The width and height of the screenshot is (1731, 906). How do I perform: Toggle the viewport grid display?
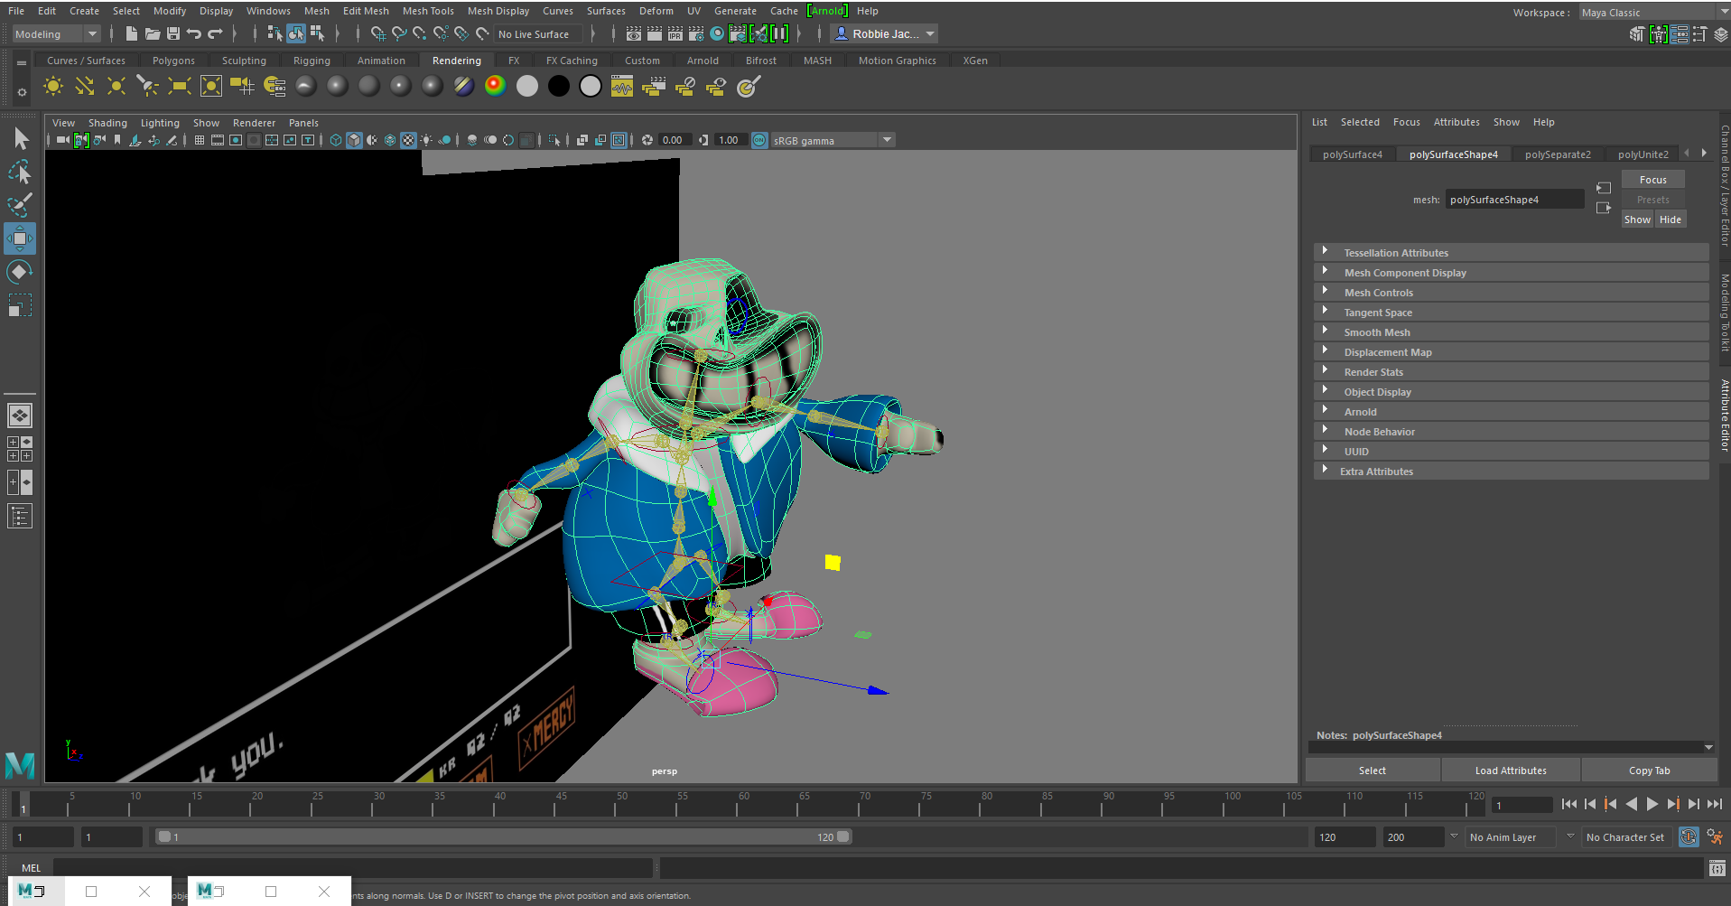click(x=200, y=140)
